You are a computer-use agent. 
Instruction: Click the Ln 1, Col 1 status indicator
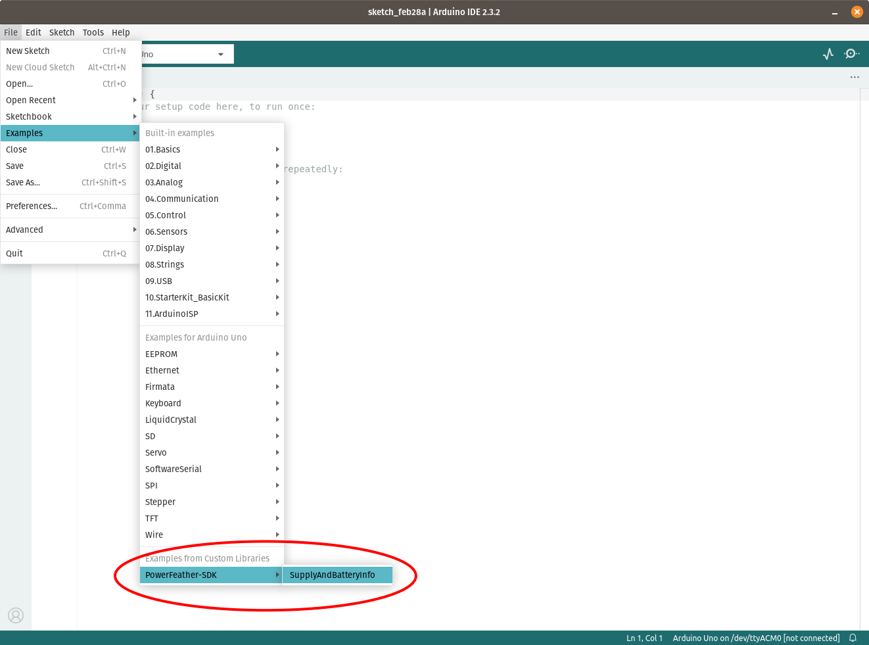[x=644, y=638]
